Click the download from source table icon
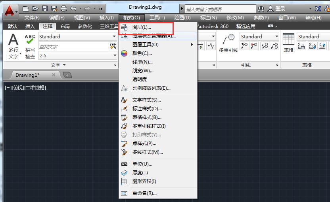 click(312, 46)
